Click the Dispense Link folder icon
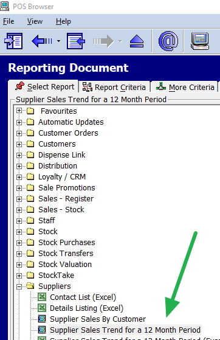Image resolution: width=220 pixels, height=340 pixels. tap(30, 154)
